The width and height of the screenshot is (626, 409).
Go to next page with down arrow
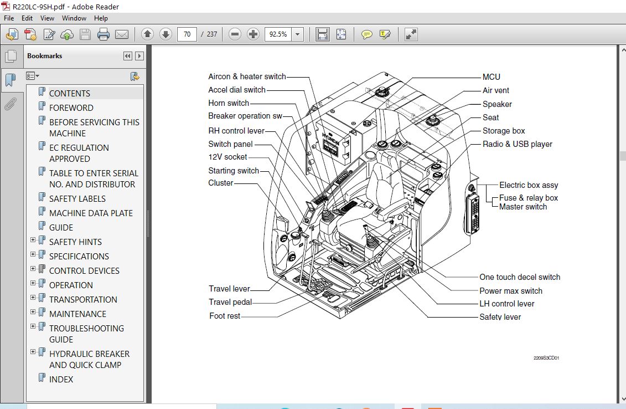tap(165, 34)
